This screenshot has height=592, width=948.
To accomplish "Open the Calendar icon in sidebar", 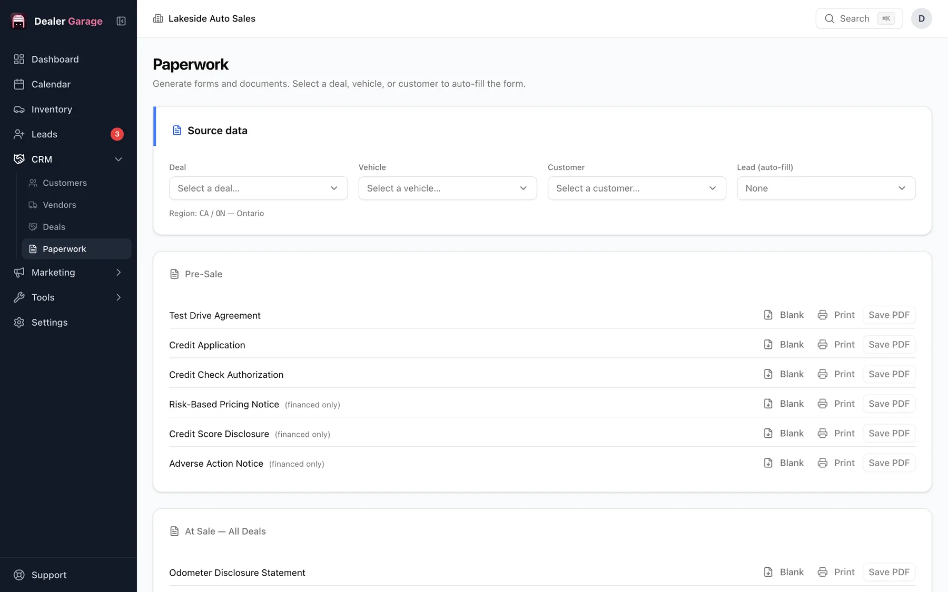I will [x=19, y=84].
